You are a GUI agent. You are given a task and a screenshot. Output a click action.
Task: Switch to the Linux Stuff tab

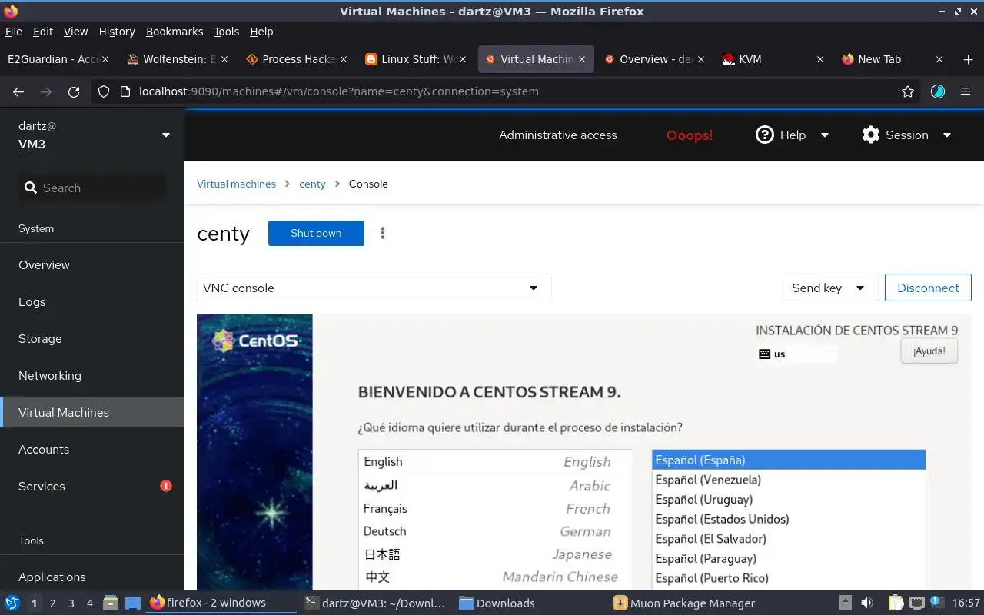pos(415,59)
